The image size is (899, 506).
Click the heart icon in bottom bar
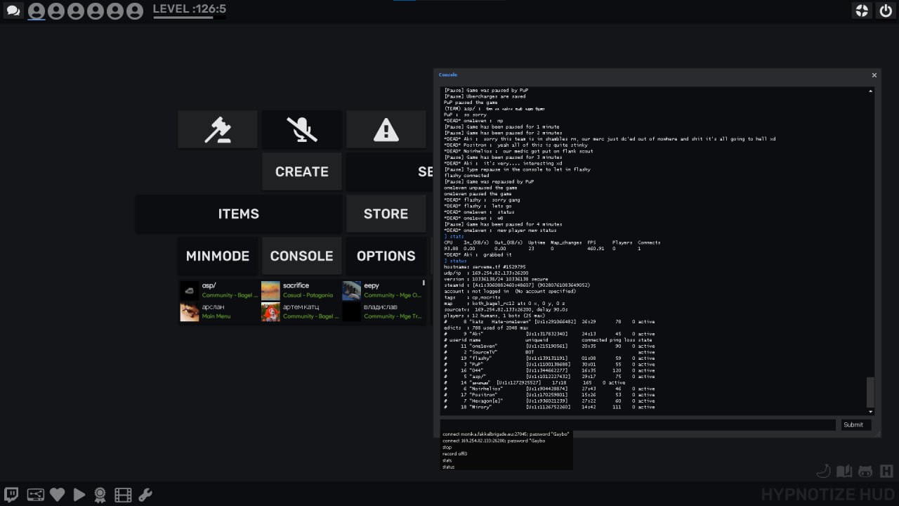tap(57, 495)
